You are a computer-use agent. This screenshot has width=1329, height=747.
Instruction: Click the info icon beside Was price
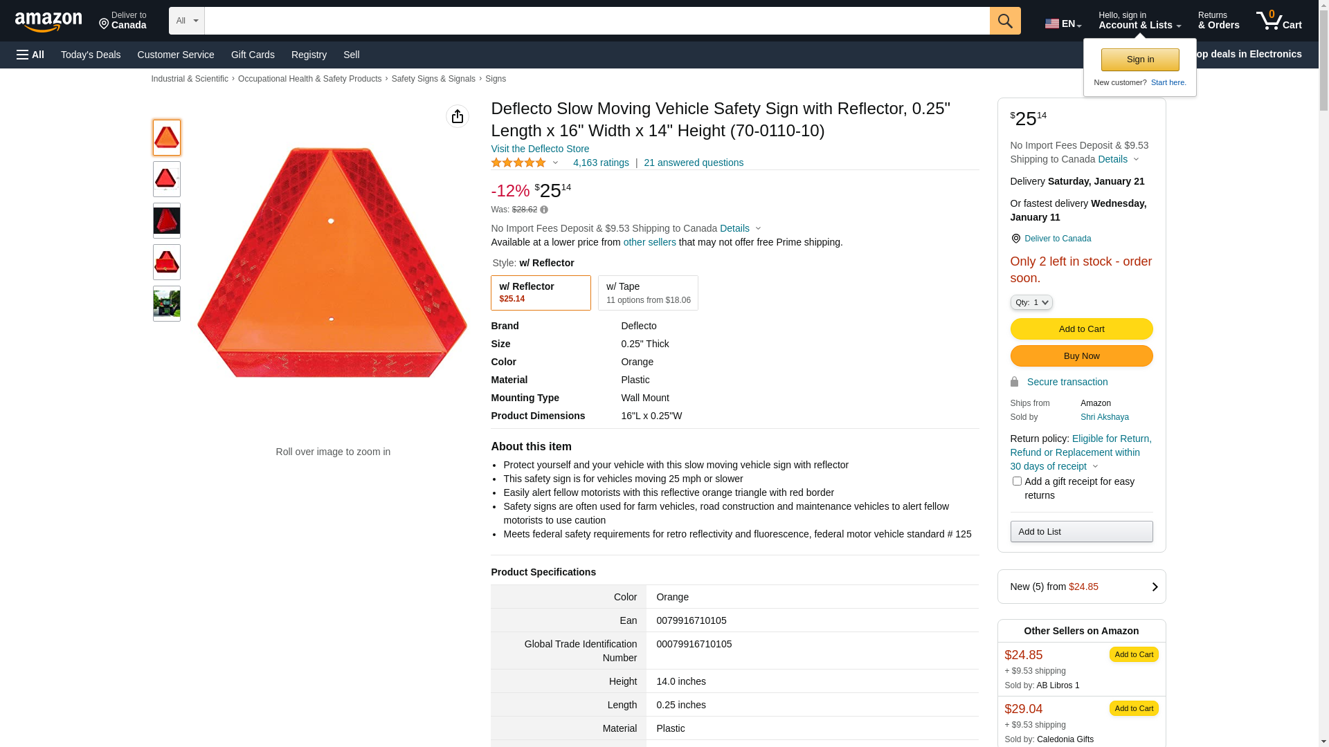544,210
